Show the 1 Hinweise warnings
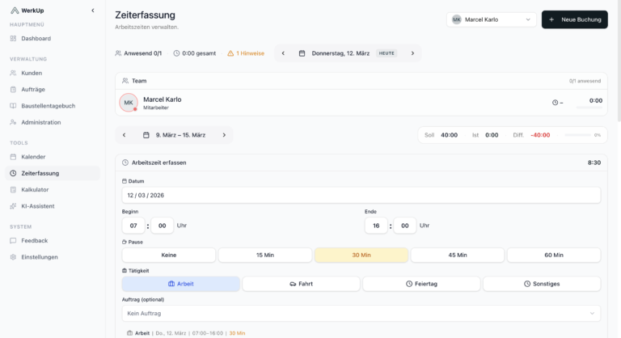Viewport: 621px width, 338px height. click(x=246, y=53)
